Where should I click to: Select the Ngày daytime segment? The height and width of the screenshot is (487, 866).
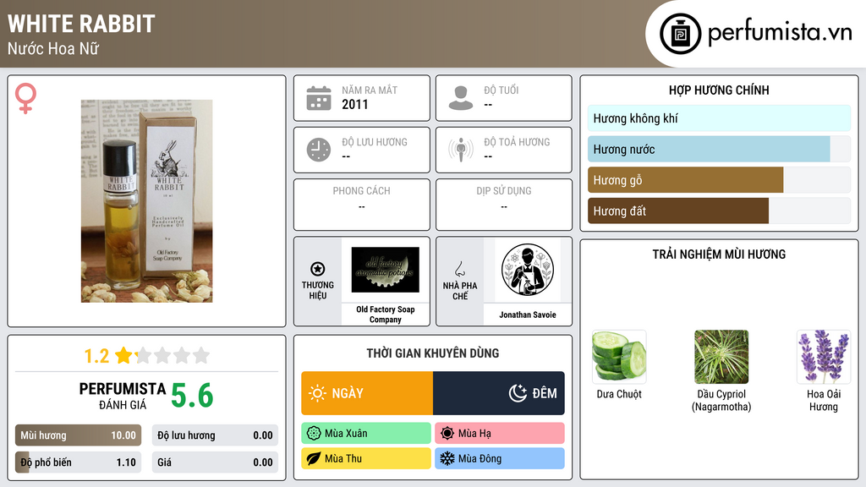click(367, 393)
